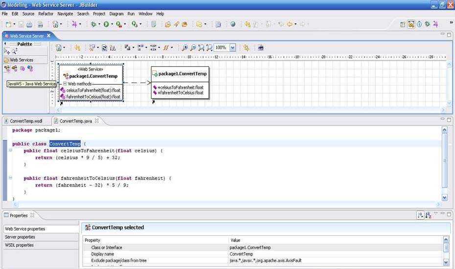Open the Diagram menu

click(116, 14)
